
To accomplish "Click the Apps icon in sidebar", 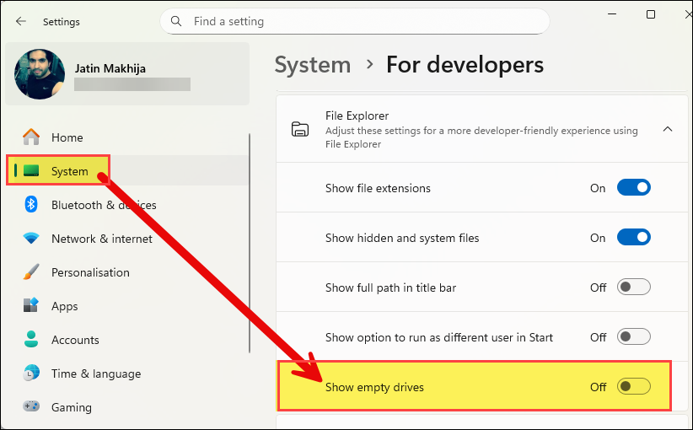I will pos(31,306).
